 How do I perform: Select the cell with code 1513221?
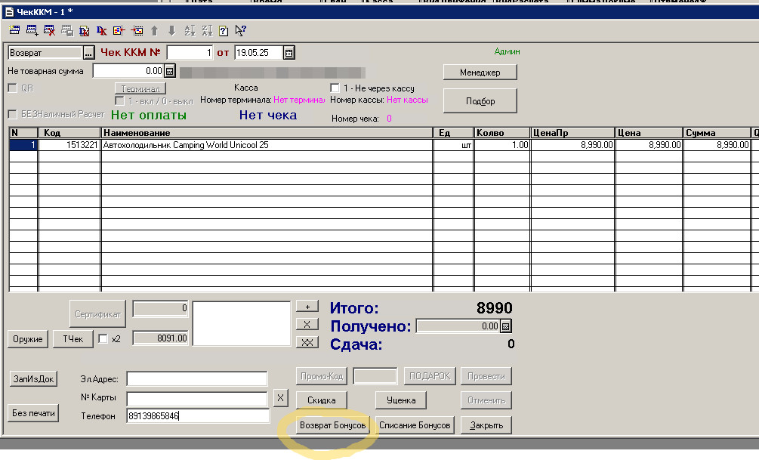(69, 145)
